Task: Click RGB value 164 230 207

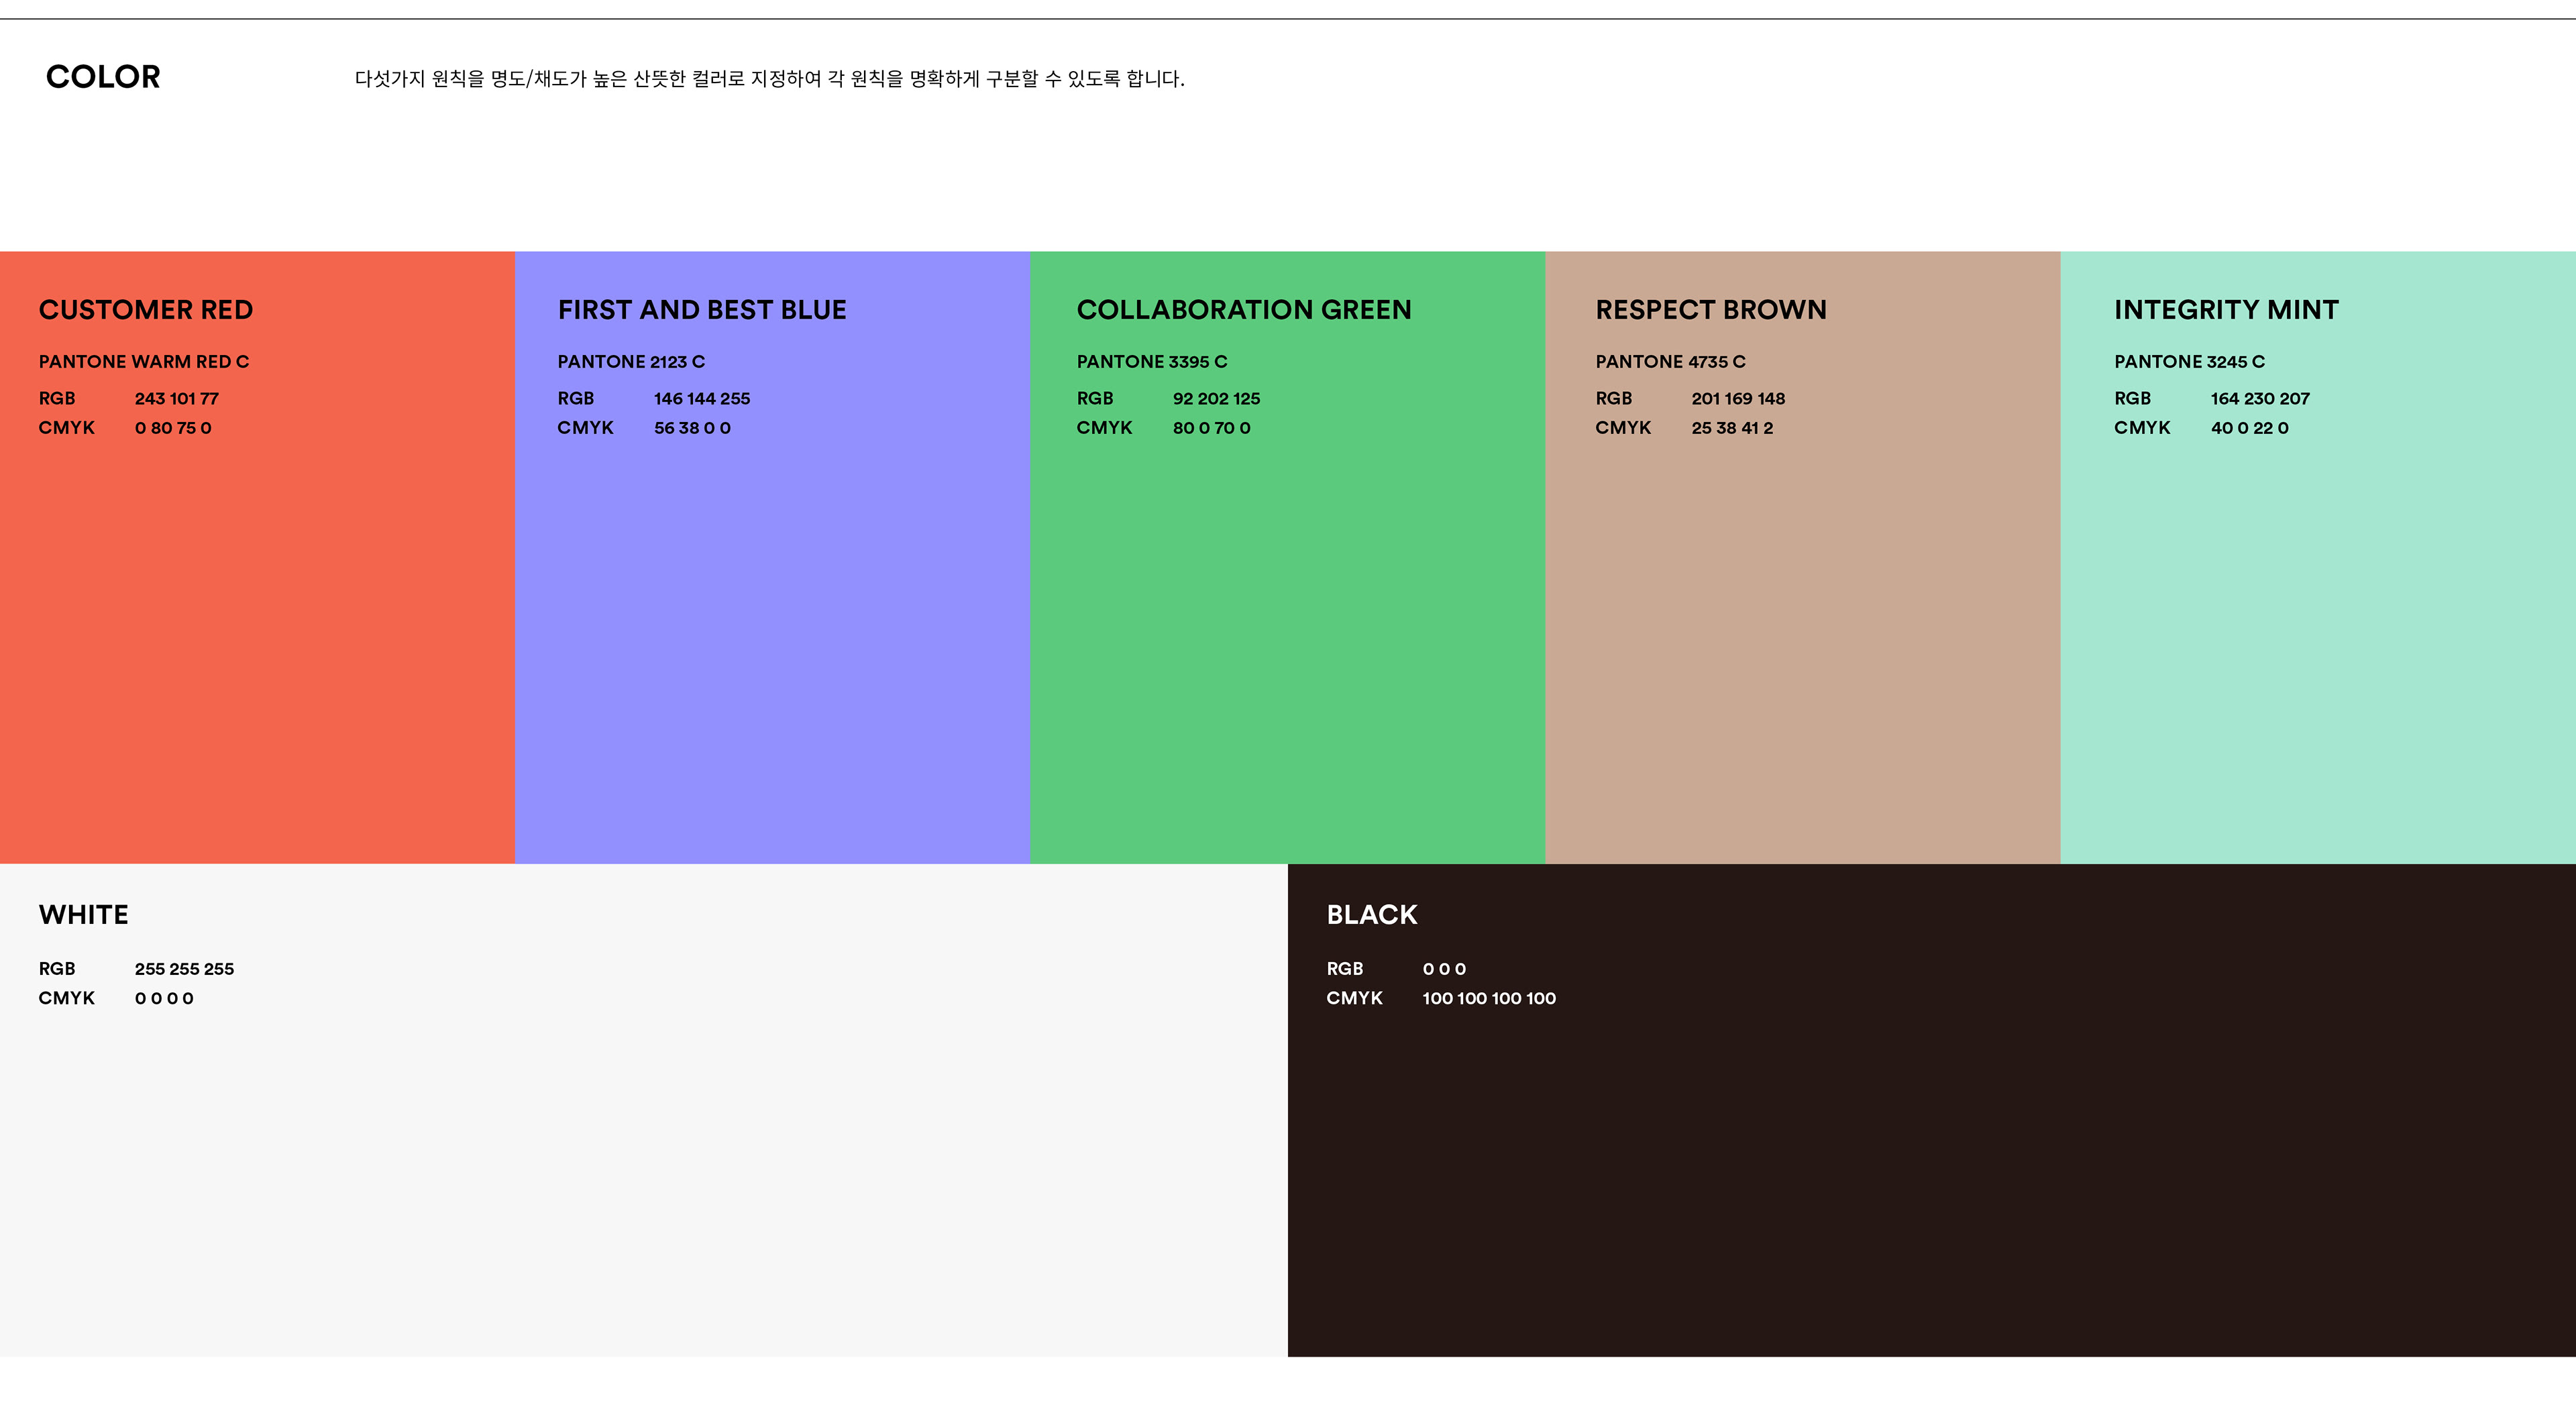Action: pyautogui.click(x=2260, y=398)
